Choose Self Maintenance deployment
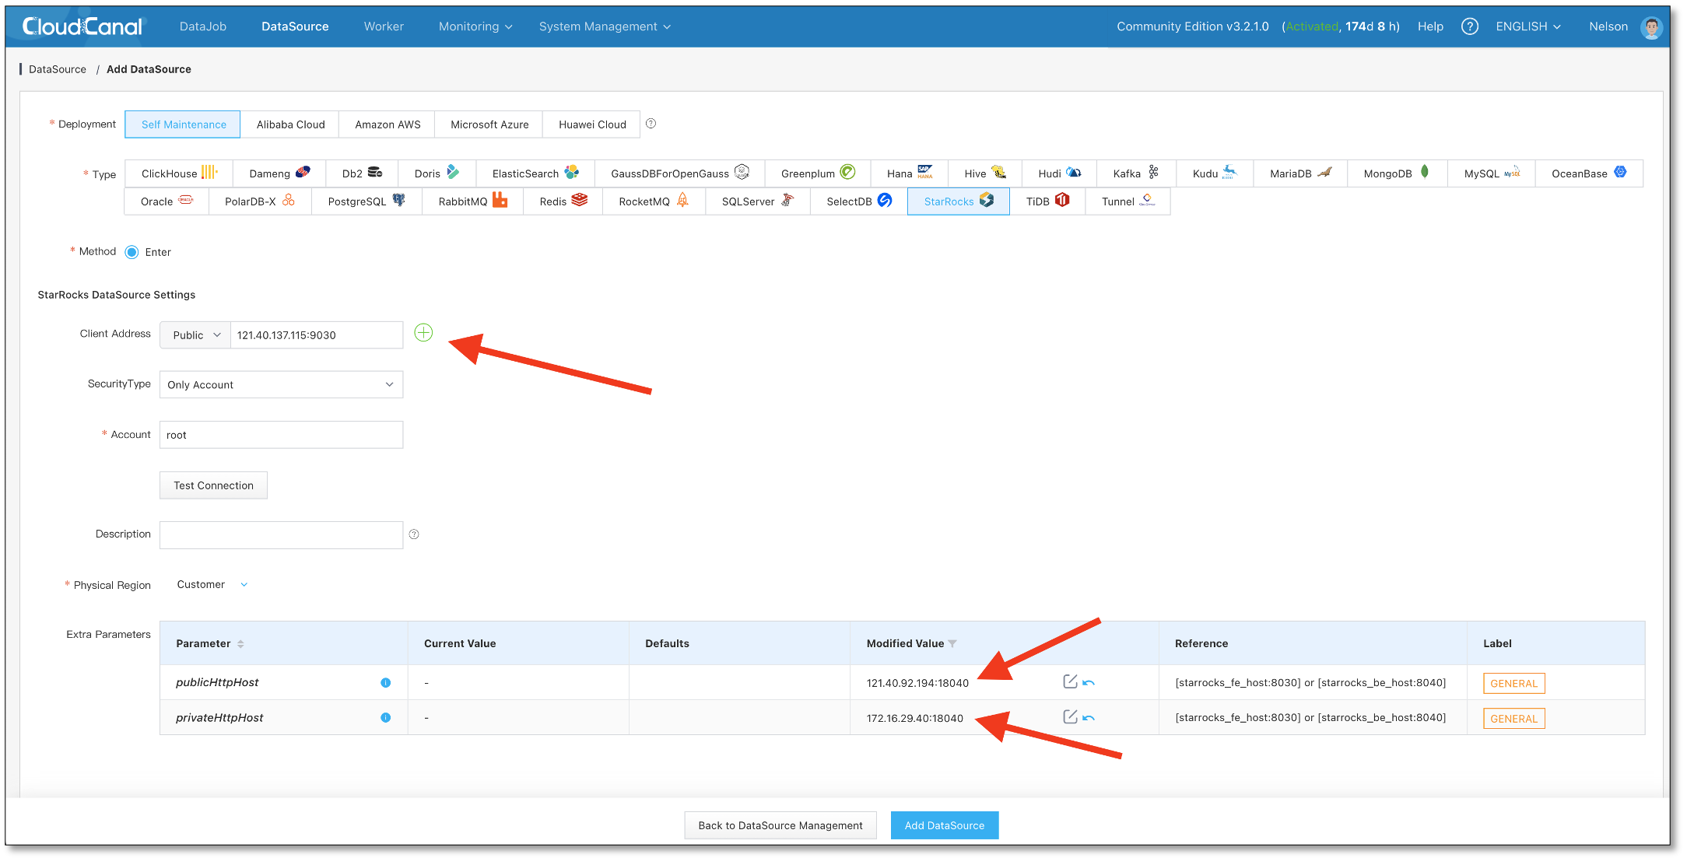Image resolution: width=1687 pixels, height=865 pixels. pyautogui.click(x=184, y=124)
